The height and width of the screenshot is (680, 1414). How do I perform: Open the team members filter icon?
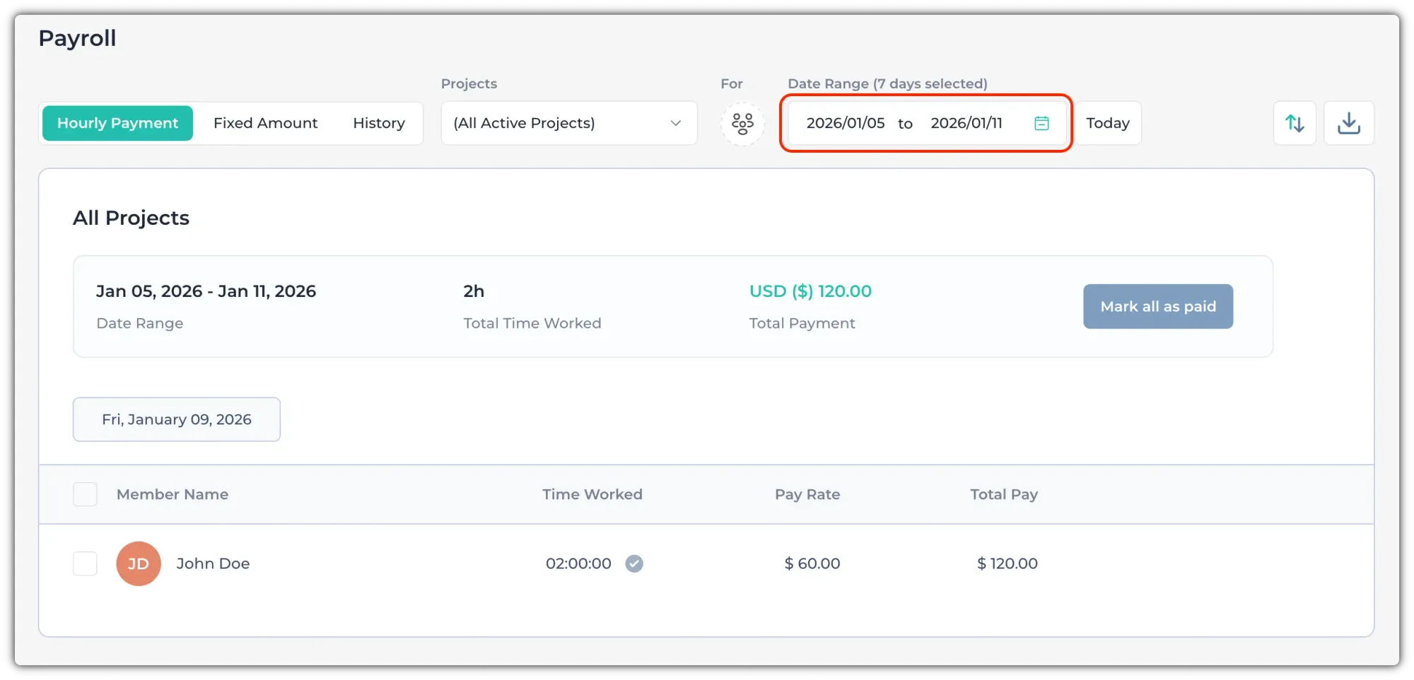(x=742, y=124)
